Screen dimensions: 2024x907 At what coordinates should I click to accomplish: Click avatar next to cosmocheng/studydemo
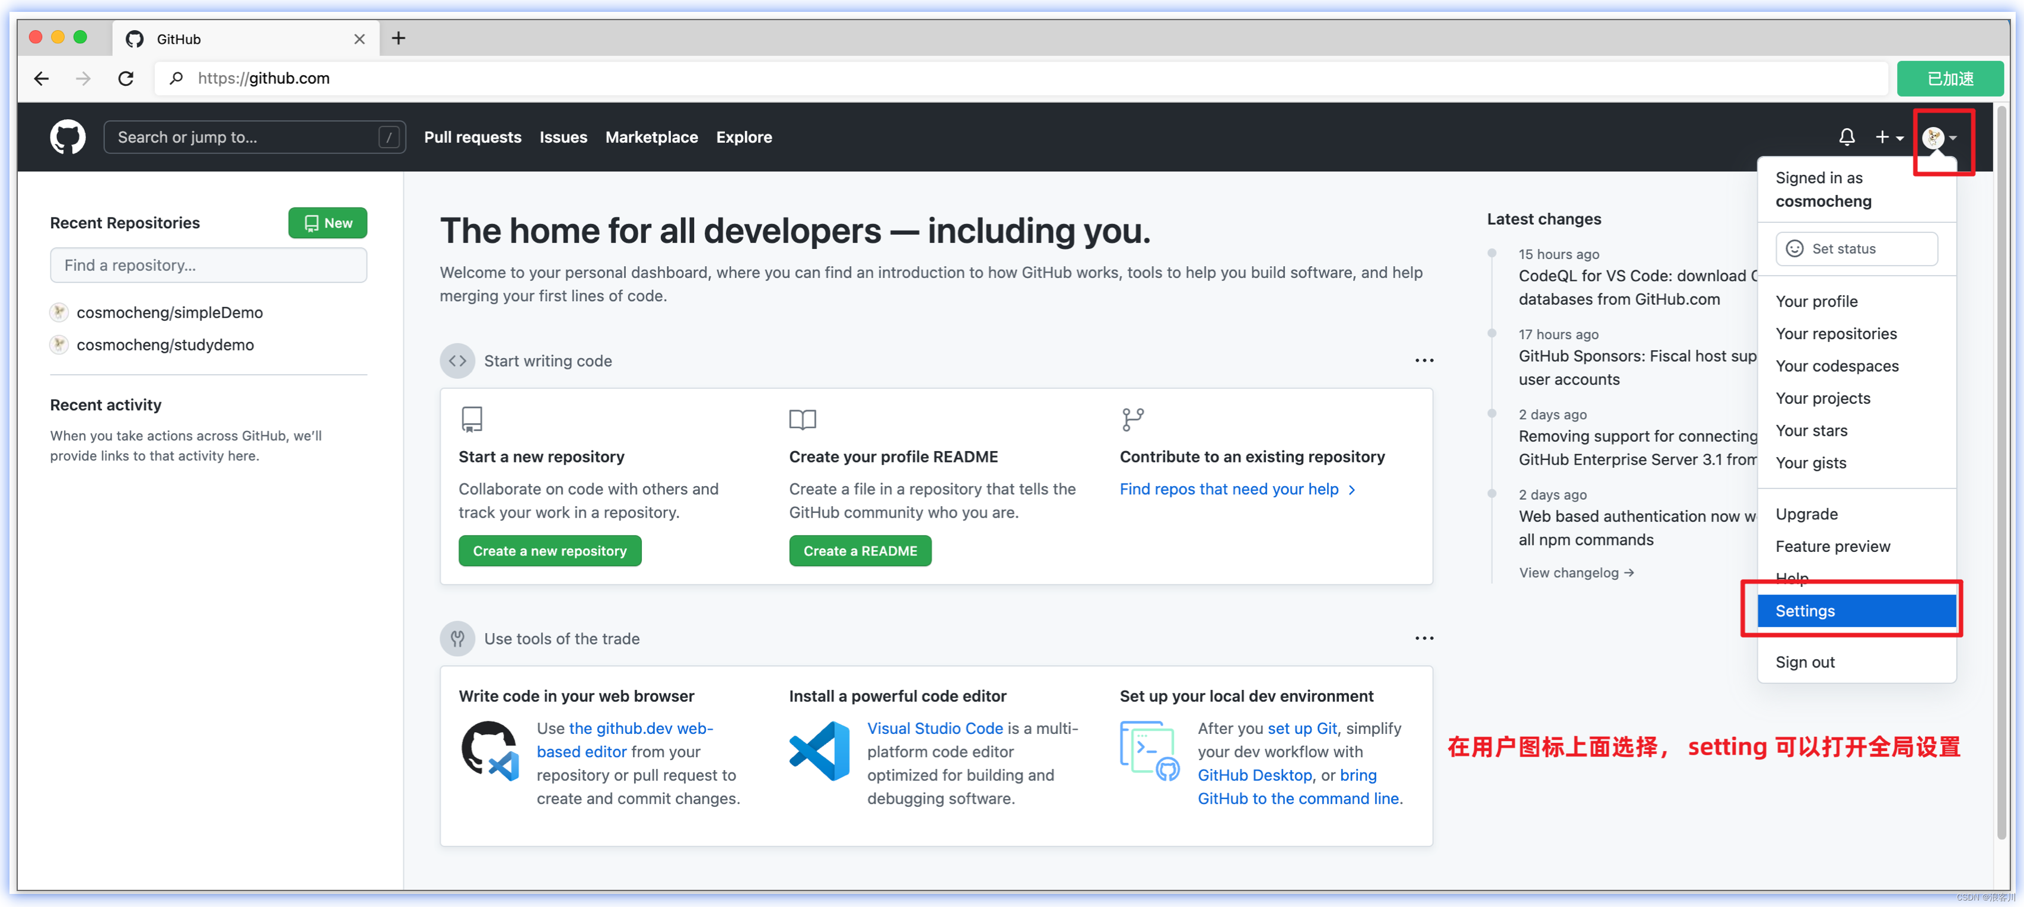tap(59, 345)
